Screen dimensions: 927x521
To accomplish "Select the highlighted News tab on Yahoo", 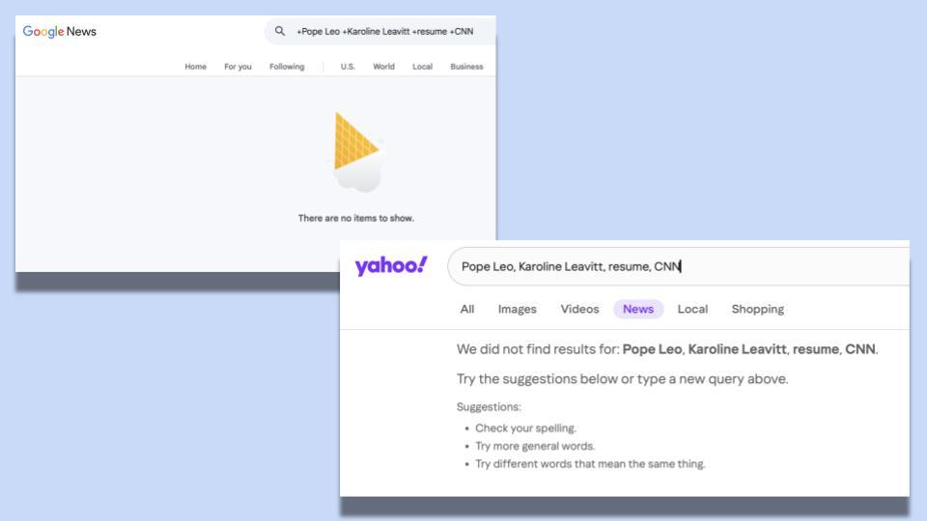I will pyautogui.click(x=638, y=309).
